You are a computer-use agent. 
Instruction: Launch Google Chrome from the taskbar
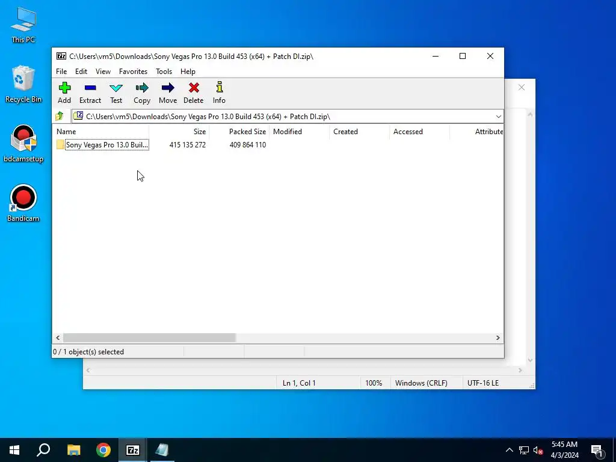click(103, 450)
